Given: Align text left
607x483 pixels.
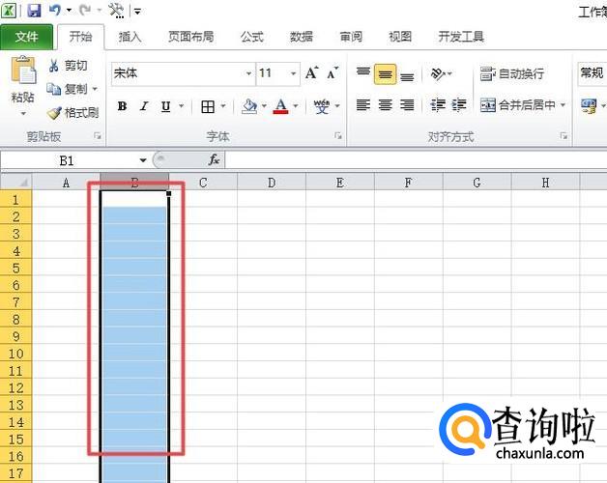Looking at the screenshot, I should pos(363,105).
